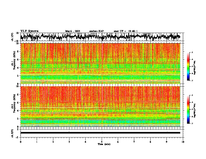The height and width of the screenshot is (159, 206).
Task: Click the time axis tick label '8'
Action: click(150, 142)
